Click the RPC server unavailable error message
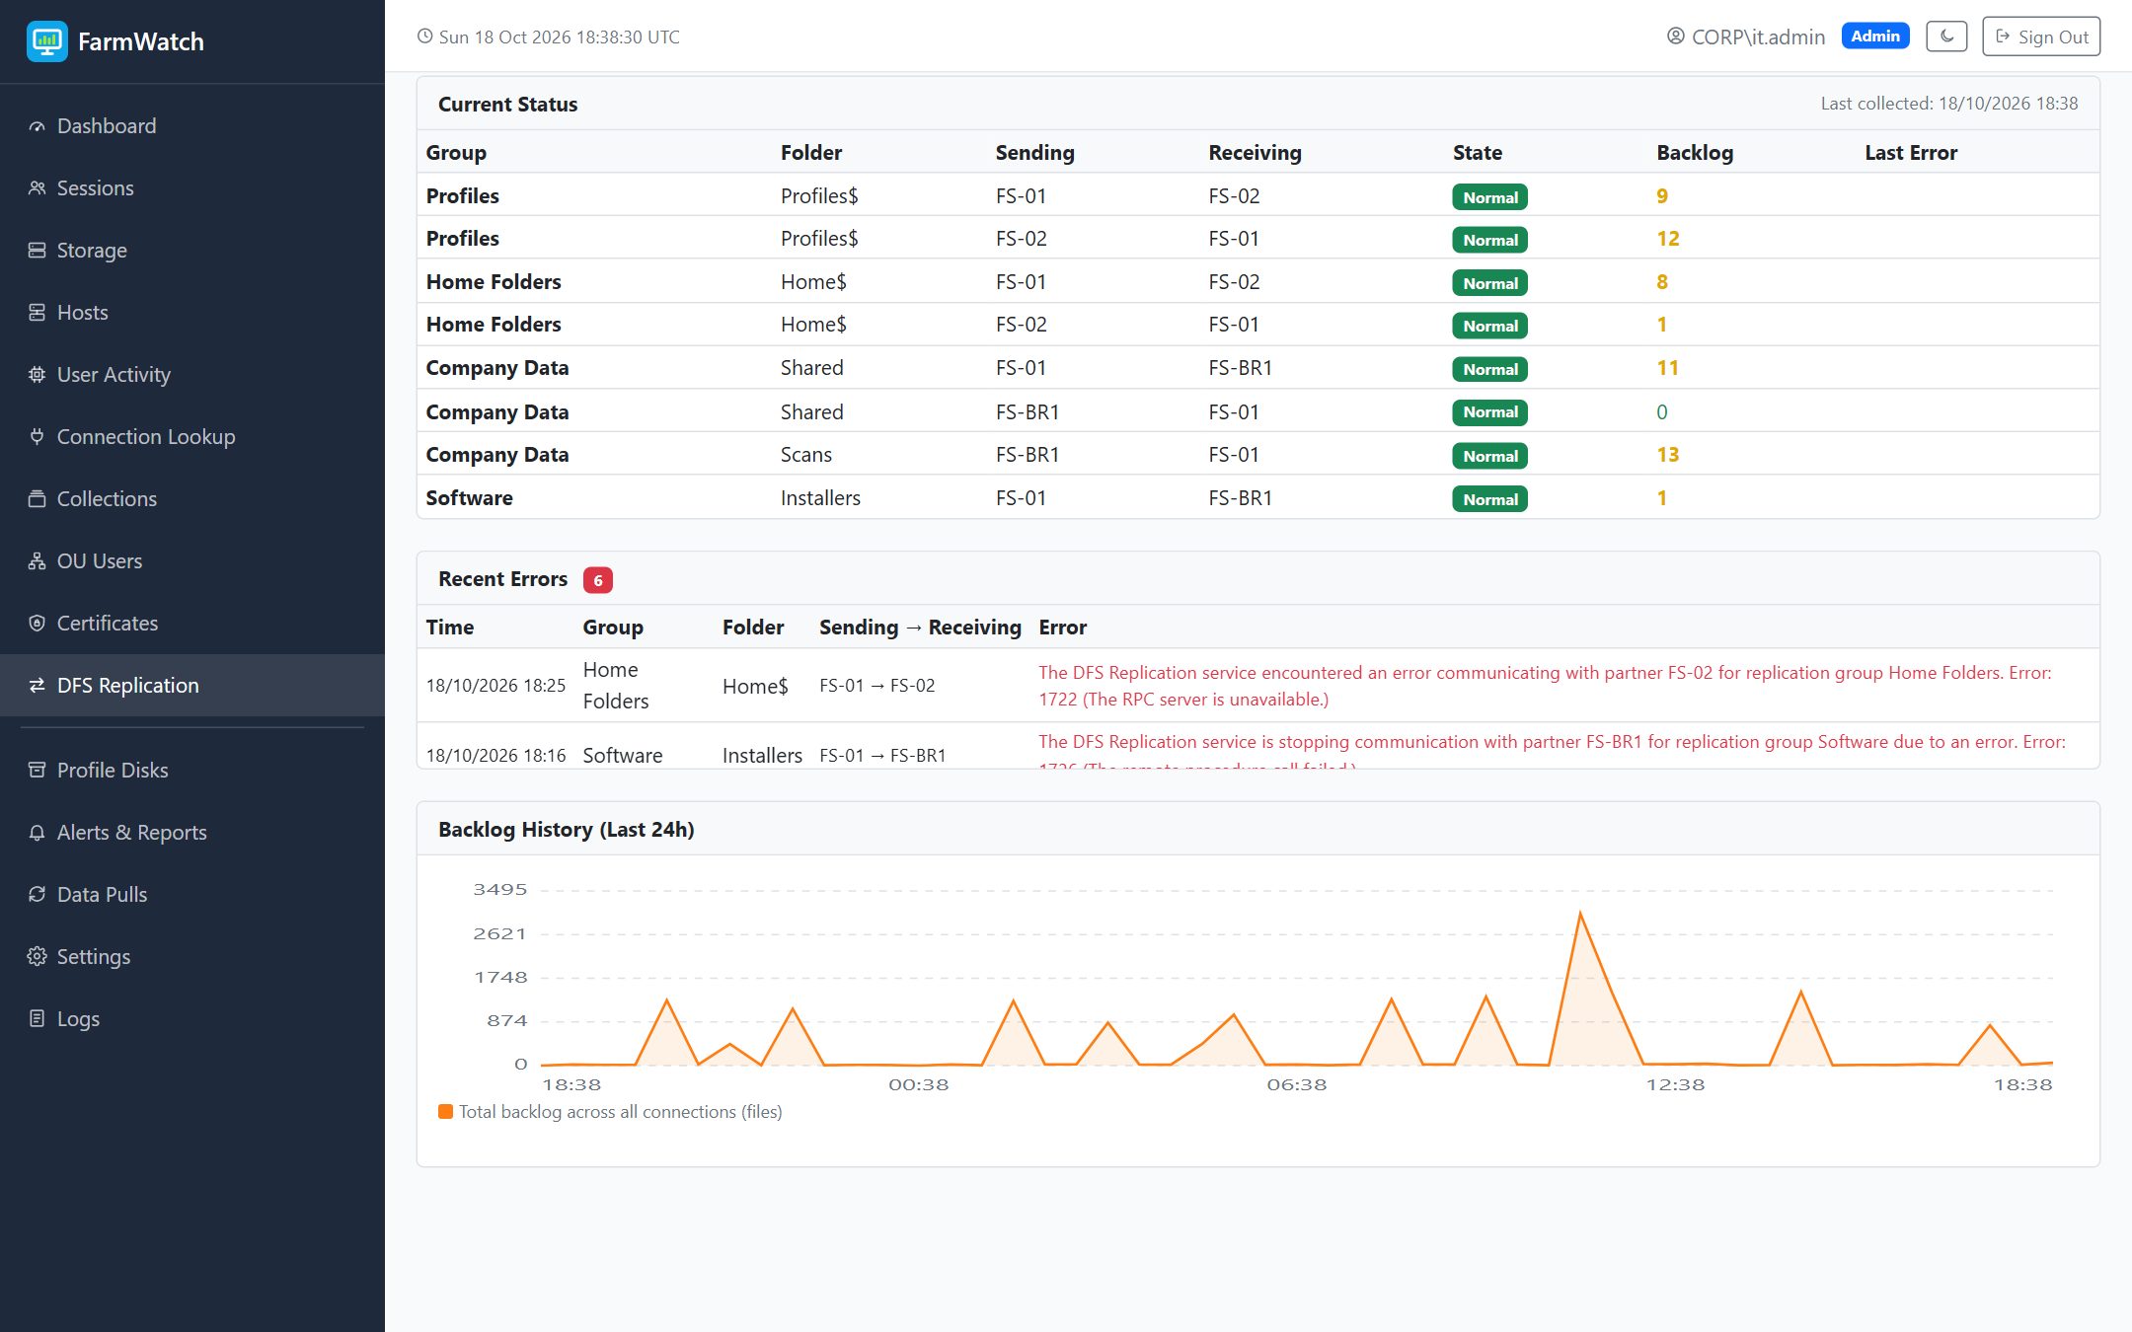 (1545, 686)
